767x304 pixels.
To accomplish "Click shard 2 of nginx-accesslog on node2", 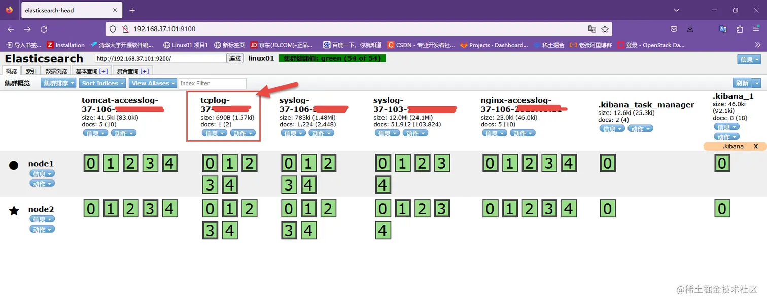I will point(529,209).
